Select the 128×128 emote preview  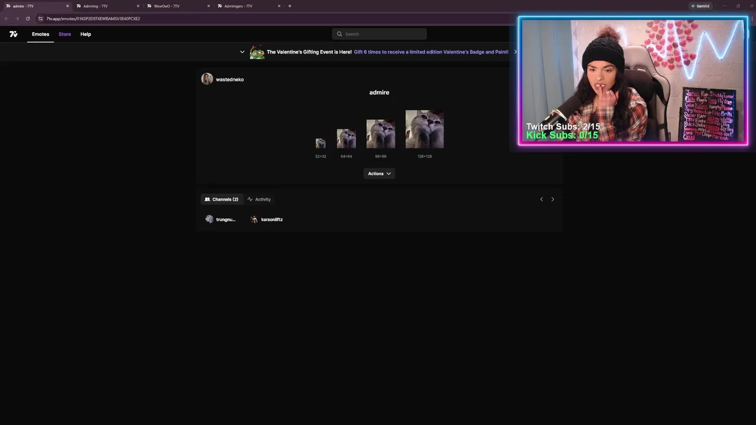coord(424,129)
